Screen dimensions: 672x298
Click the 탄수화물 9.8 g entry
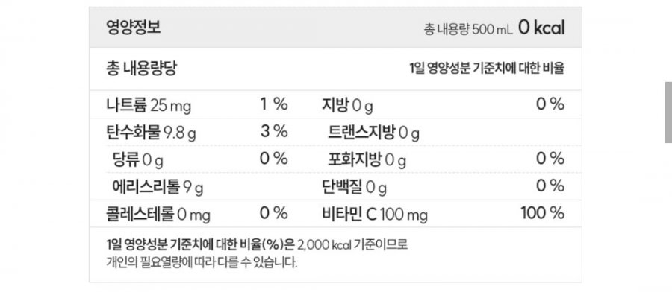(x=152, y=132)
